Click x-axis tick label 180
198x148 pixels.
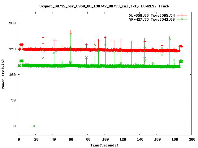[x=174, y=139]
